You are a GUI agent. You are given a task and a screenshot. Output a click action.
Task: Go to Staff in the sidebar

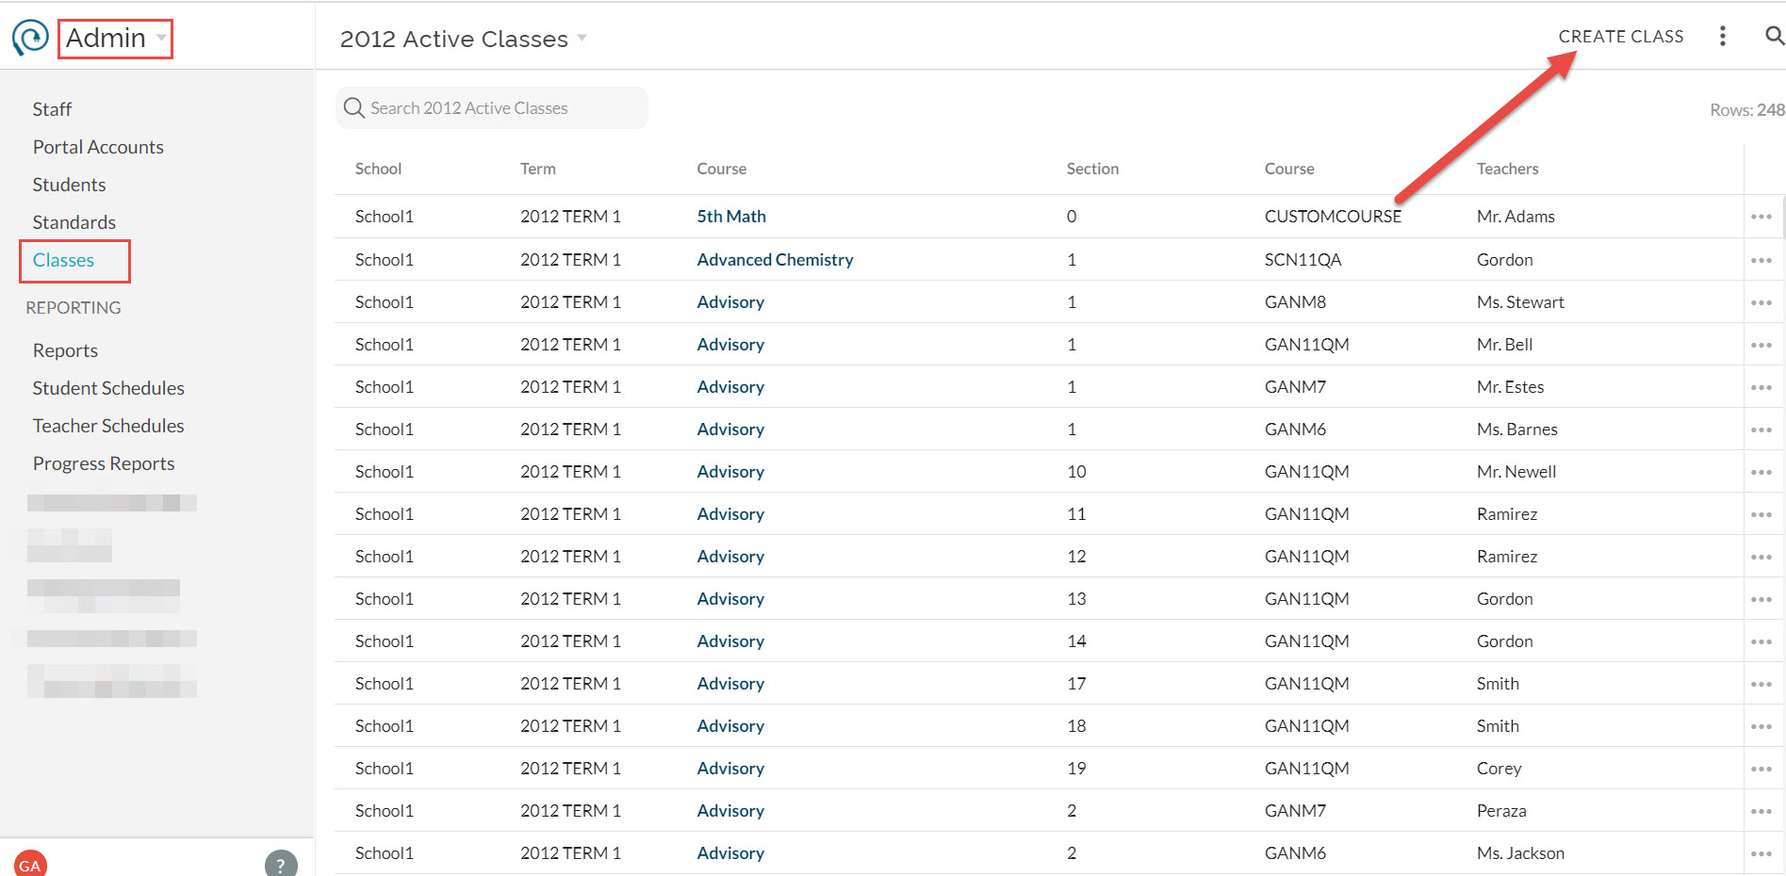[52, 109]
